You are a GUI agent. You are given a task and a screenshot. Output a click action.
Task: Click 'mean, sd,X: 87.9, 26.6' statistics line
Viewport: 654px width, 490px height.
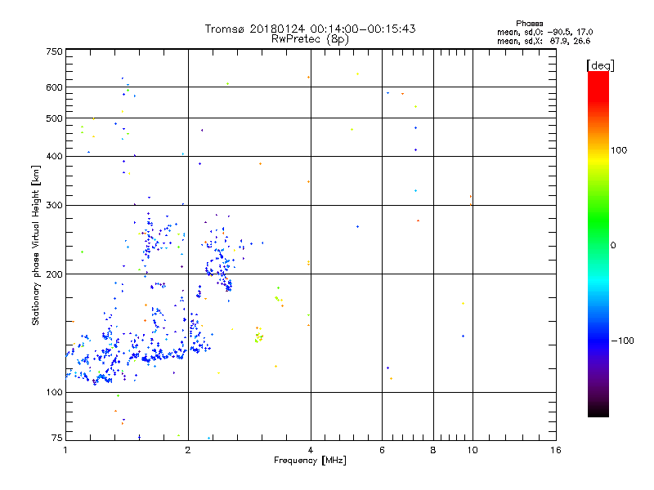pos(544,41)
